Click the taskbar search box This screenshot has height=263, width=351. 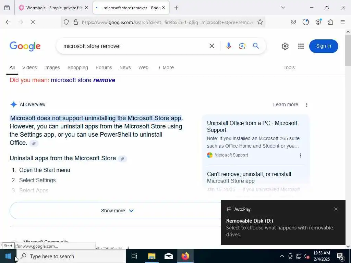tap(72, 256)
